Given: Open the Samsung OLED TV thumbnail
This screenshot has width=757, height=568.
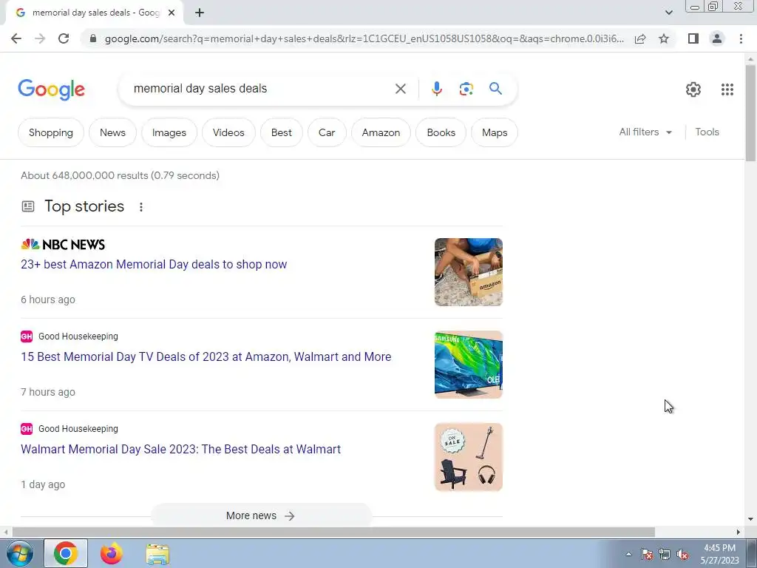Looking at the screenshot, I should [x=468, y=365].
